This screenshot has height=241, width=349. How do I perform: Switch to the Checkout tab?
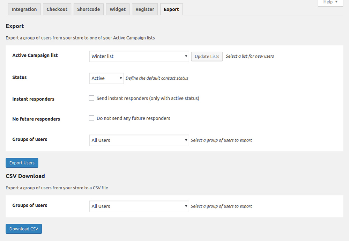pos(57,9)
